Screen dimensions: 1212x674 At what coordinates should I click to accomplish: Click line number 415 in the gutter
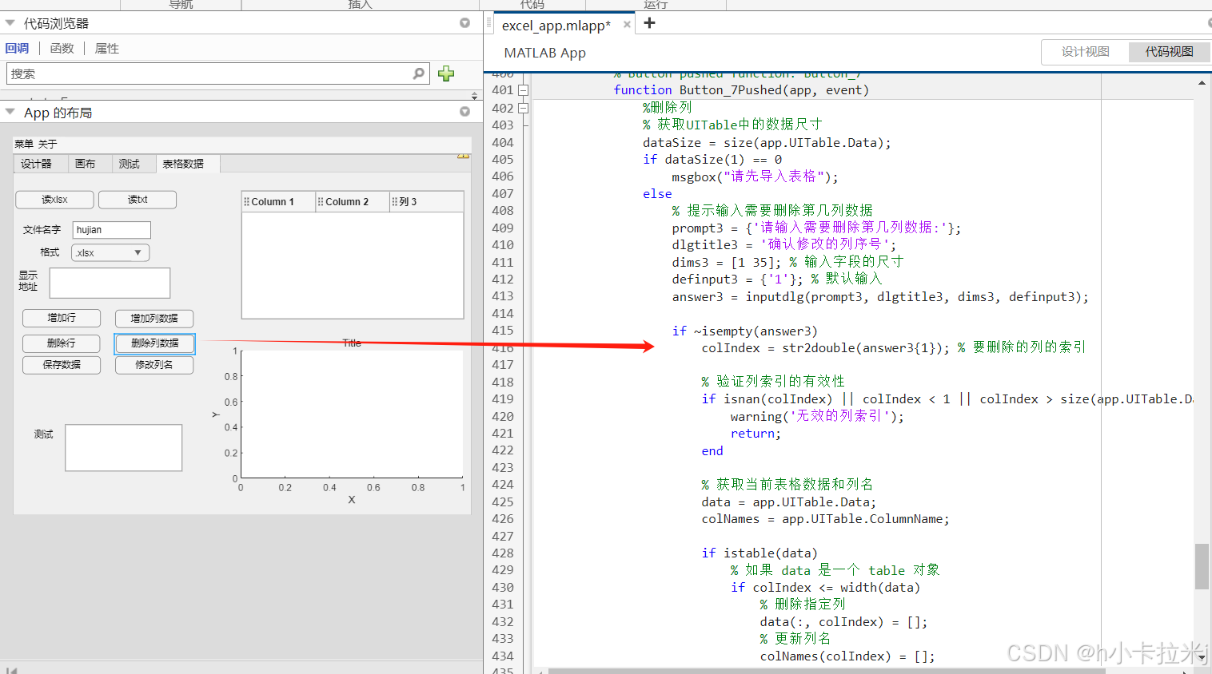pos(503,331)
